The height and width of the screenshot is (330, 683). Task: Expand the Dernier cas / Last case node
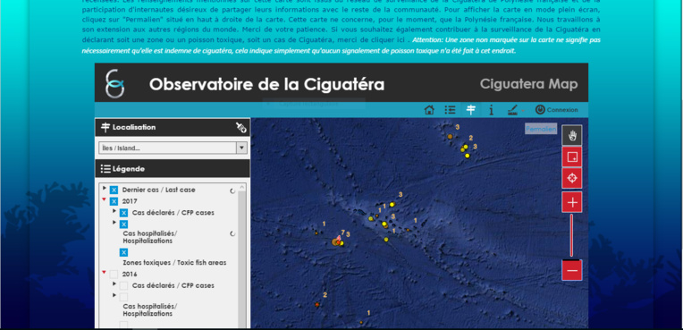click(104, 188)
